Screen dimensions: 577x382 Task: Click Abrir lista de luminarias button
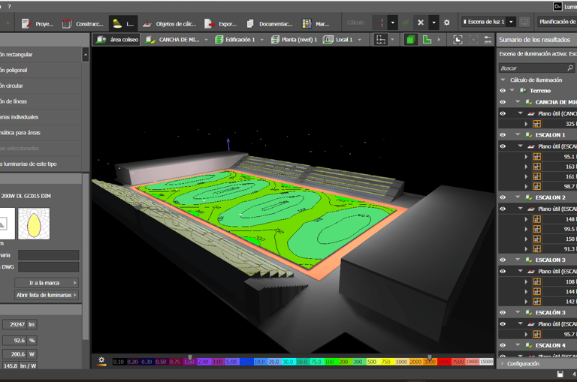point(47,295)
